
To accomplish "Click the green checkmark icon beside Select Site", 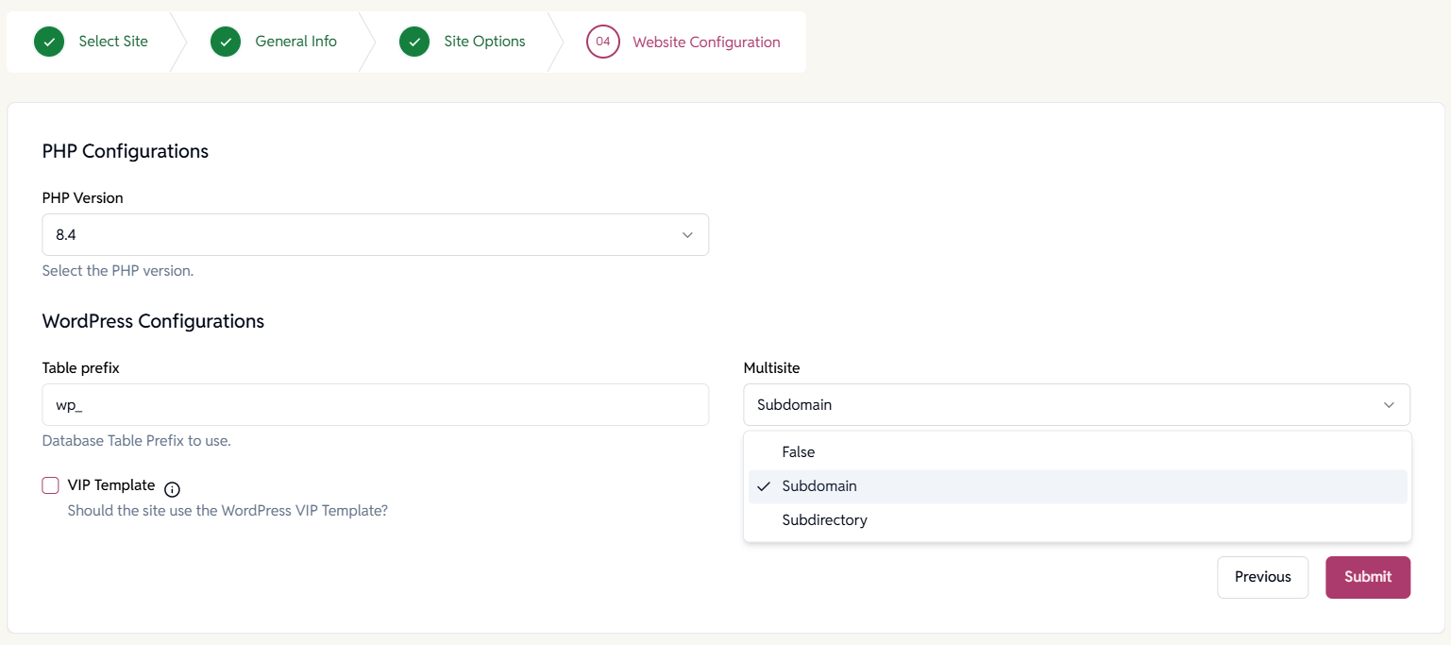I will pos(49,42).
